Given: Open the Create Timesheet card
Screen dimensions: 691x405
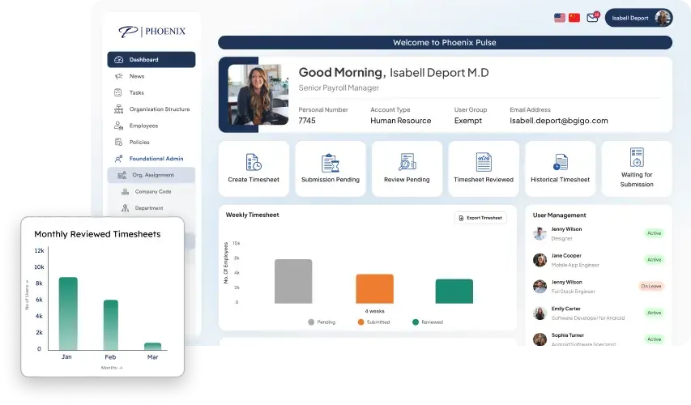Looking at the screenshot, I should coord(254,168).
